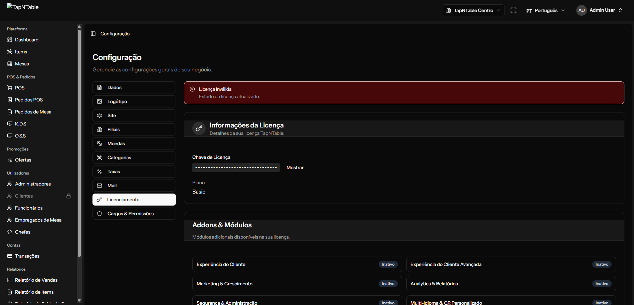This screenshot has height=305, width=634.
Task: Click the error icon in license alert
Action: 192,89
